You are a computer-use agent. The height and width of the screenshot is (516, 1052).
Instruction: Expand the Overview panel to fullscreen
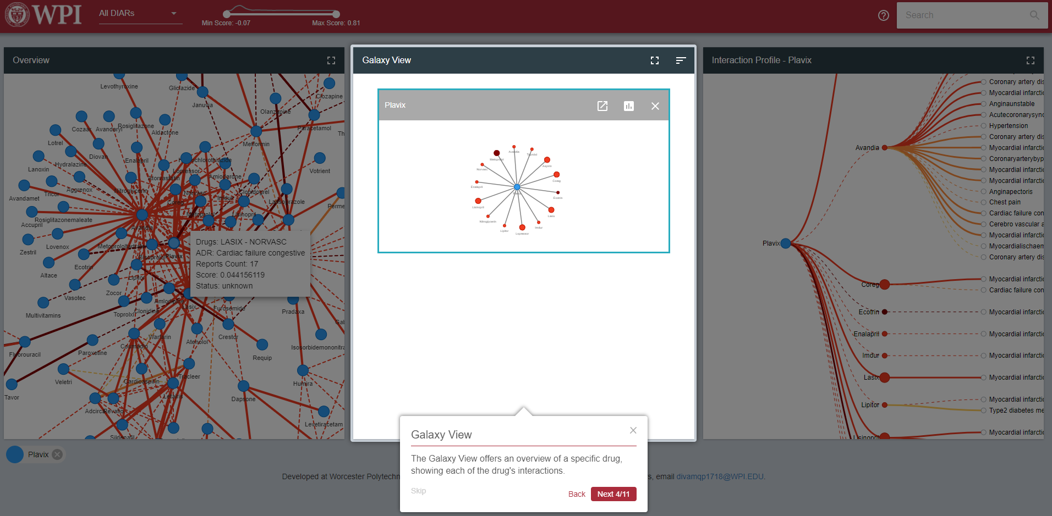pyautogui.click(x=331, y=60)
